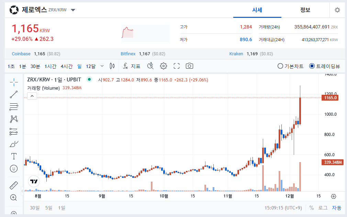The image size is (347, 217).
Task: Activate the zoom in tool
Action: (14, 197)
